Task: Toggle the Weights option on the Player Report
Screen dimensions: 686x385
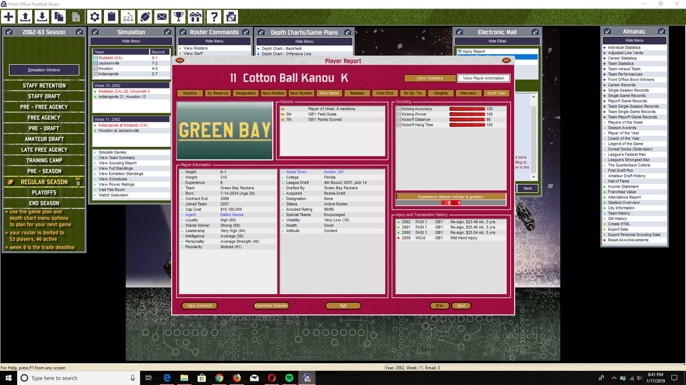Action: pos(441,93)
